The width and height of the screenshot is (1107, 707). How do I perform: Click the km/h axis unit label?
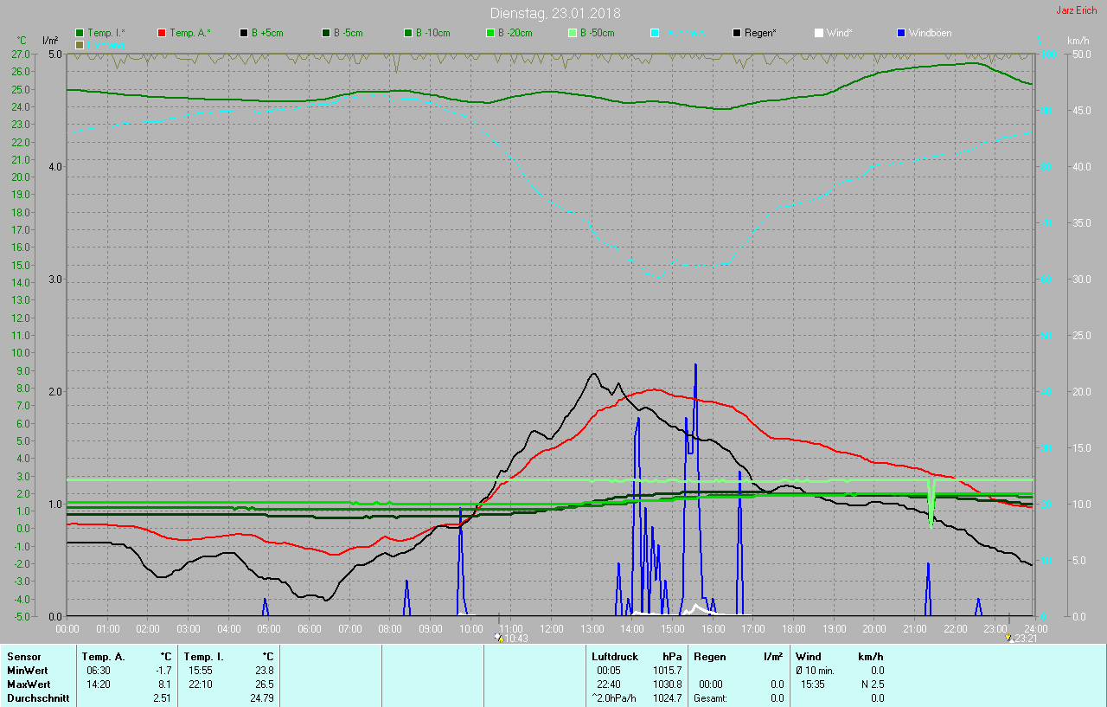[1078, 41]
